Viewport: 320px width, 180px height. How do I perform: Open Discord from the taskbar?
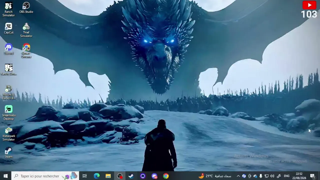[154, 176]
